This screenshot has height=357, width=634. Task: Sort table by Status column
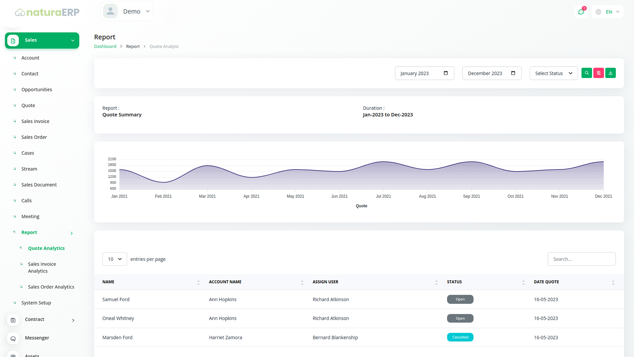click(523, 282)
